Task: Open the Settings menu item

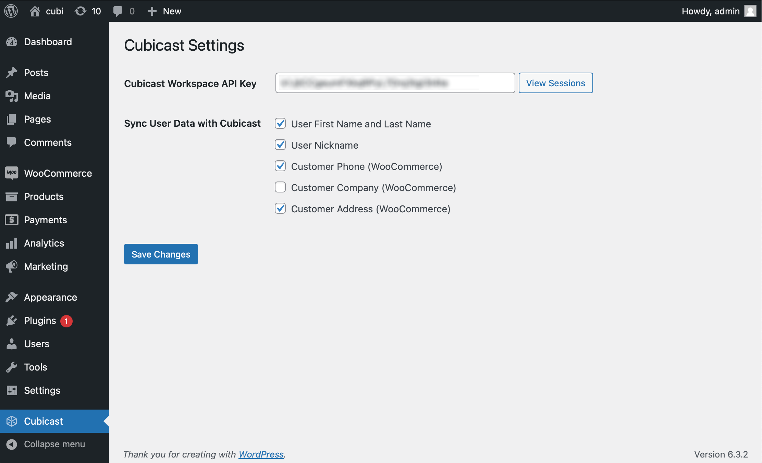Action: (54, 390)
